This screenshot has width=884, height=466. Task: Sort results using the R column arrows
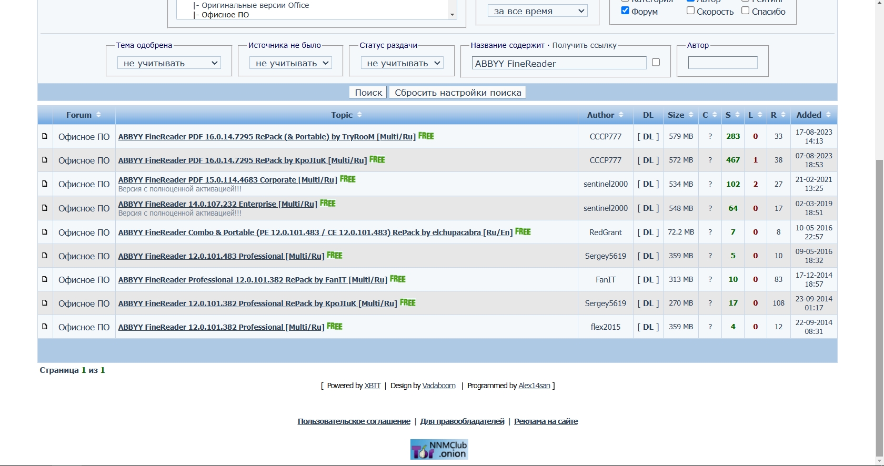point(783,115)
